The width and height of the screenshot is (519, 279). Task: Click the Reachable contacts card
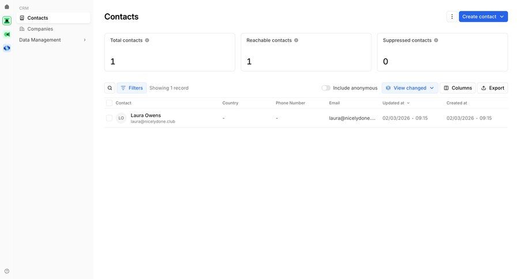(306, 52)
